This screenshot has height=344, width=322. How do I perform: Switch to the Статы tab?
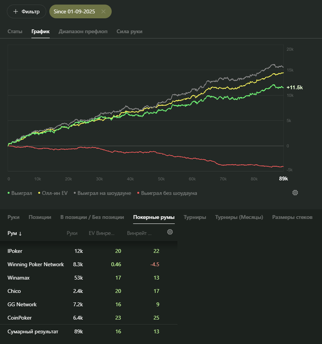pyautogui.click(x=15, y=31)
